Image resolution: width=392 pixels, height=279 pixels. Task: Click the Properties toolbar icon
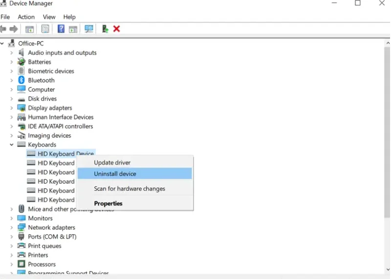pyautogui.click(x=45, y=29)
